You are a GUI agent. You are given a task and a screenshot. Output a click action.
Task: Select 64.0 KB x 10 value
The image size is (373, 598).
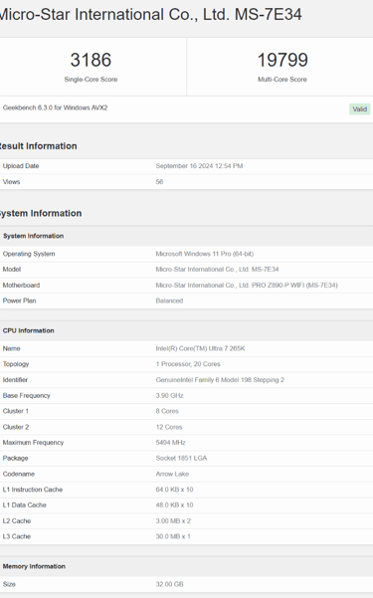tap(175, 490)
